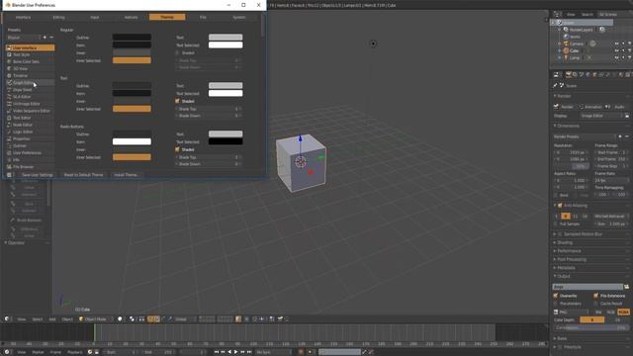Viewport: 633px width, 356px height.
Task: Toggle the File Extensions checkbox
Action: (596, 296)
